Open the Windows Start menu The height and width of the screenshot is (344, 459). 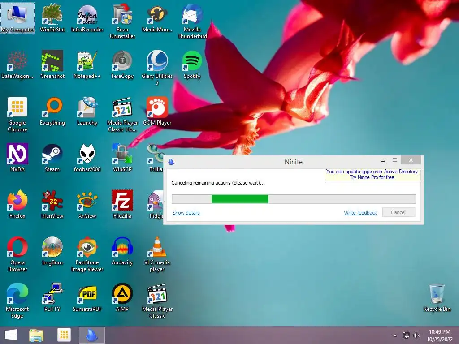click(11, 335)
